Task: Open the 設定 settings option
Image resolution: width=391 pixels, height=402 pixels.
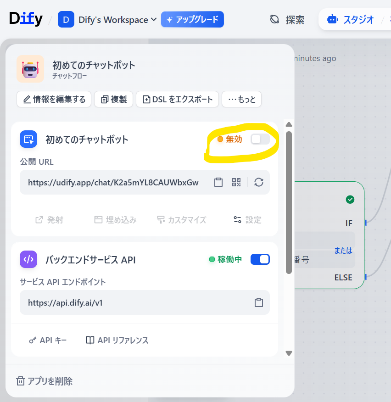Action: pyautogui.click(x=247, y=220)
